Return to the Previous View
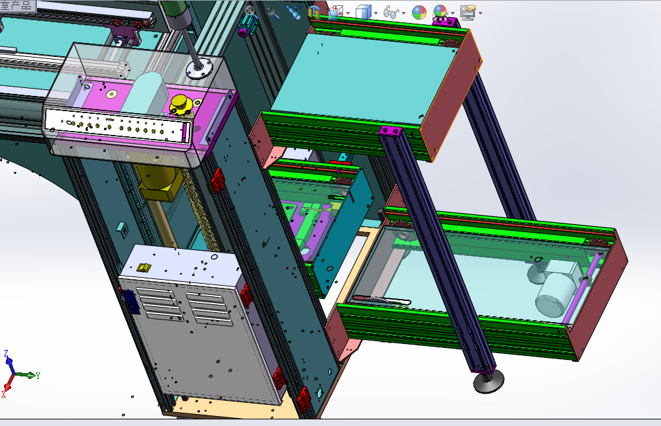Screen dimensions: 661x426 tap(293, 12)
